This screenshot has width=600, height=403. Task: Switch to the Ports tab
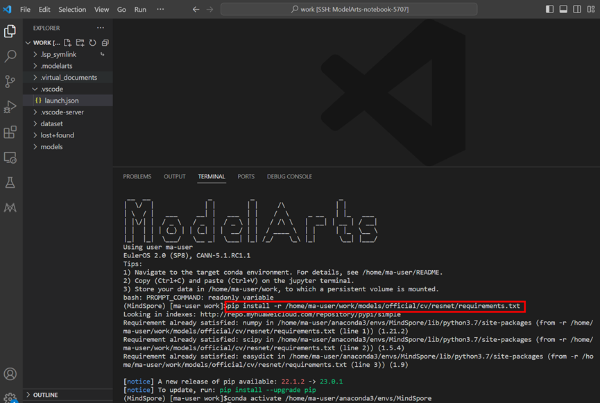(246, 176)
